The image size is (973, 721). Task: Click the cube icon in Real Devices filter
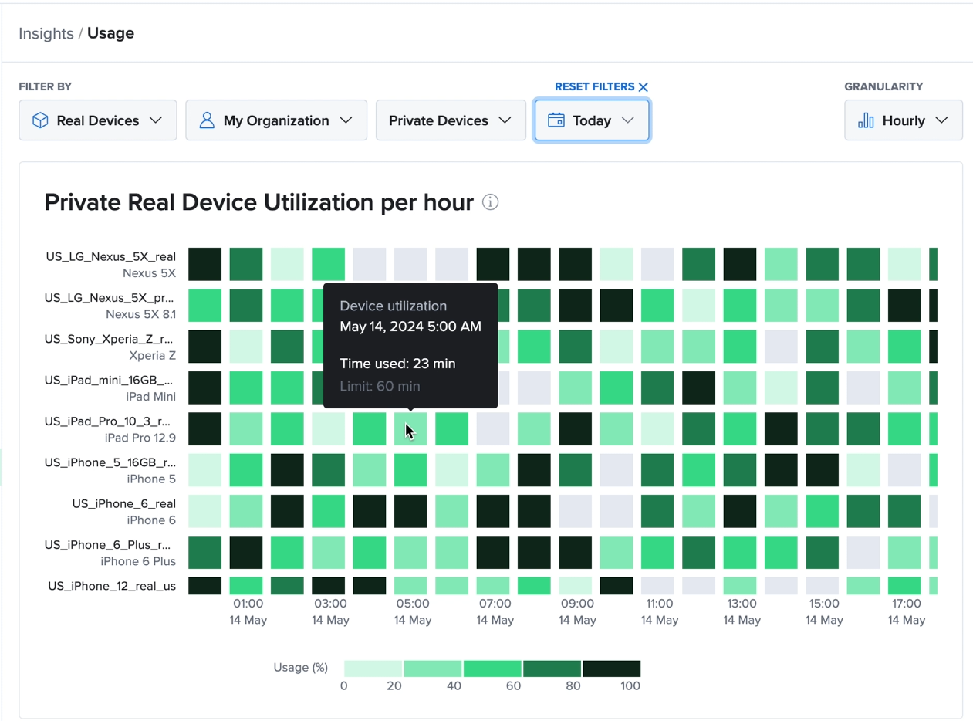42,120
